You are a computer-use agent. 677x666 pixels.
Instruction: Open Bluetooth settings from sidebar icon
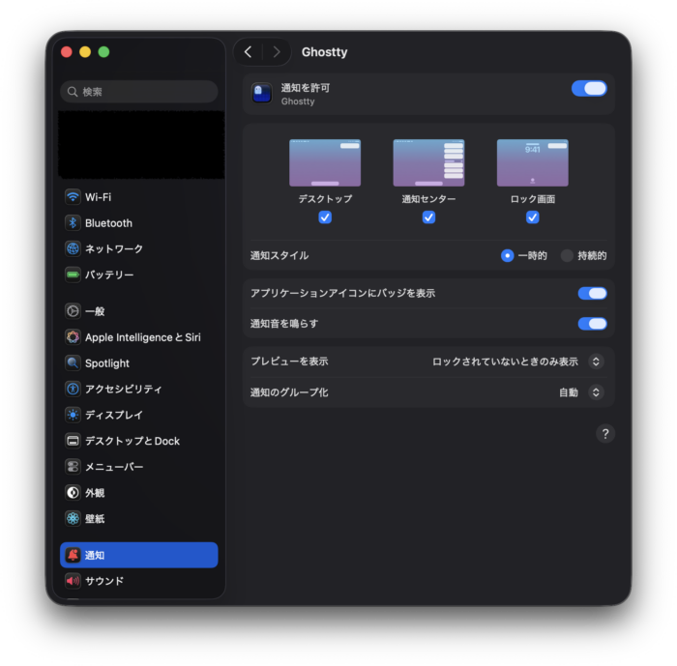73,223
